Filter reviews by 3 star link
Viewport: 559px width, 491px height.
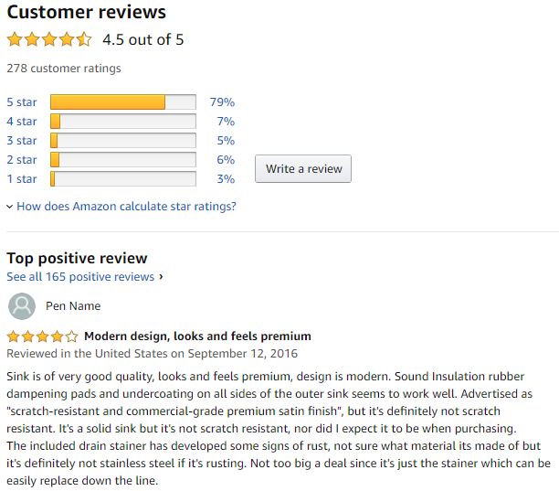[22, 141]
